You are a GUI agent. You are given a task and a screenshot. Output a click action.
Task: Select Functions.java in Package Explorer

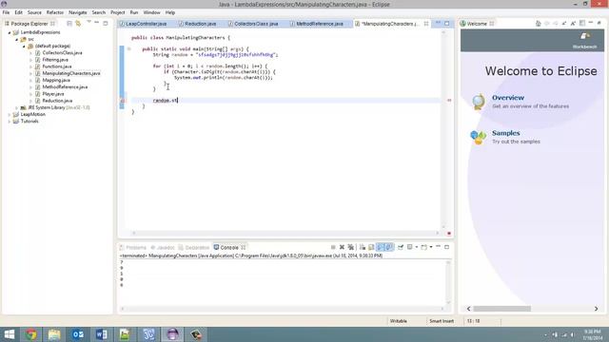(57, 66)
